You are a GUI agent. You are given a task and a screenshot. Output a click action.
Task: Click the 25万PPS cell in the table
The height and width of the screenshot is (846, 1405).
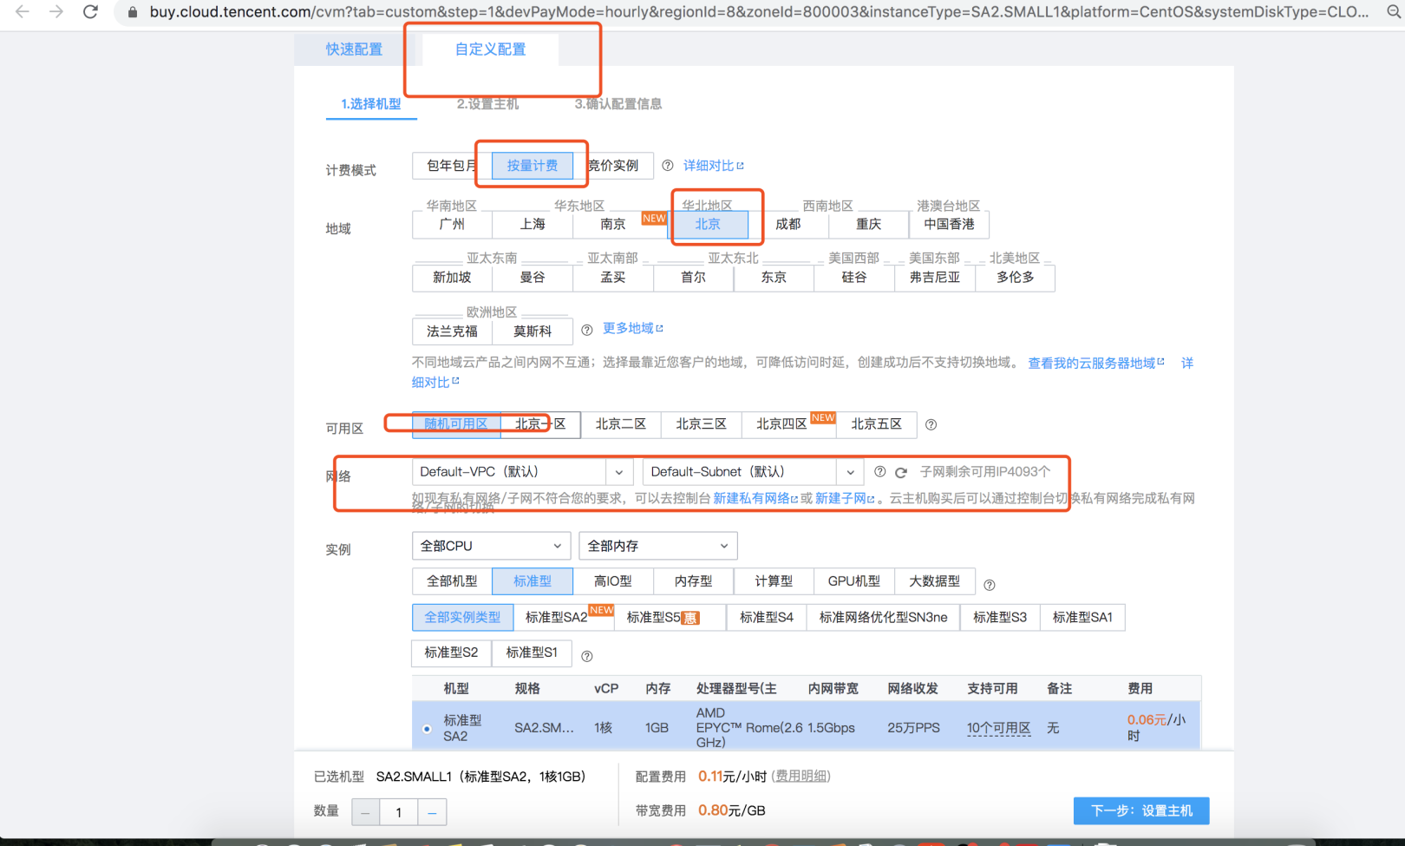913,728
